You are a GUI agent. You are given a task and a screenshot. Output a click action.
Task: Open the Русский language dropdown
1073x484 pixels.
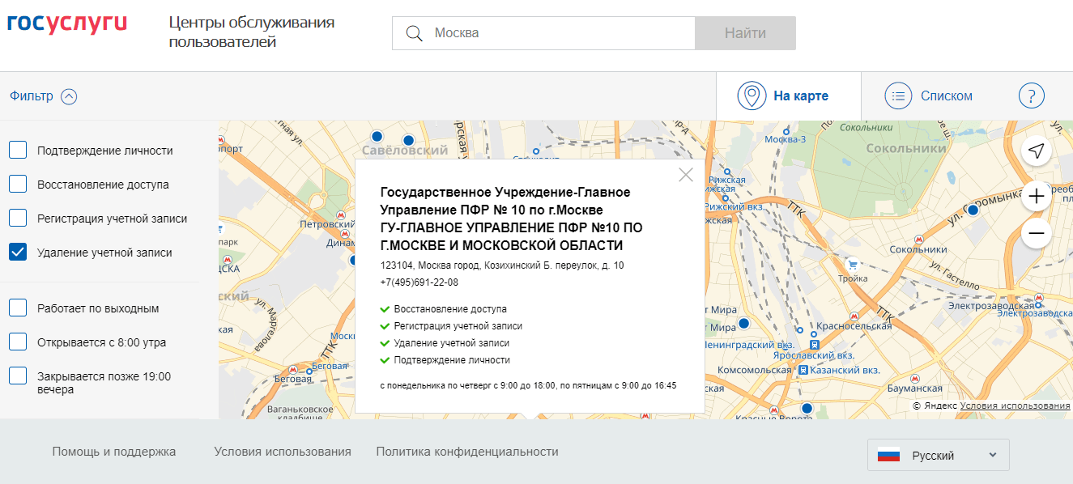click(938, 456)
